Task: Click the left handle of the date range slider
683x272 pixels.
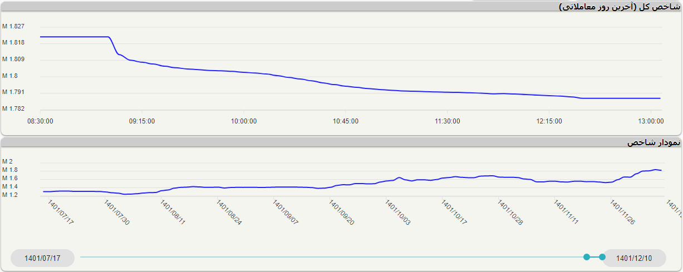Action: pos(587,257)
